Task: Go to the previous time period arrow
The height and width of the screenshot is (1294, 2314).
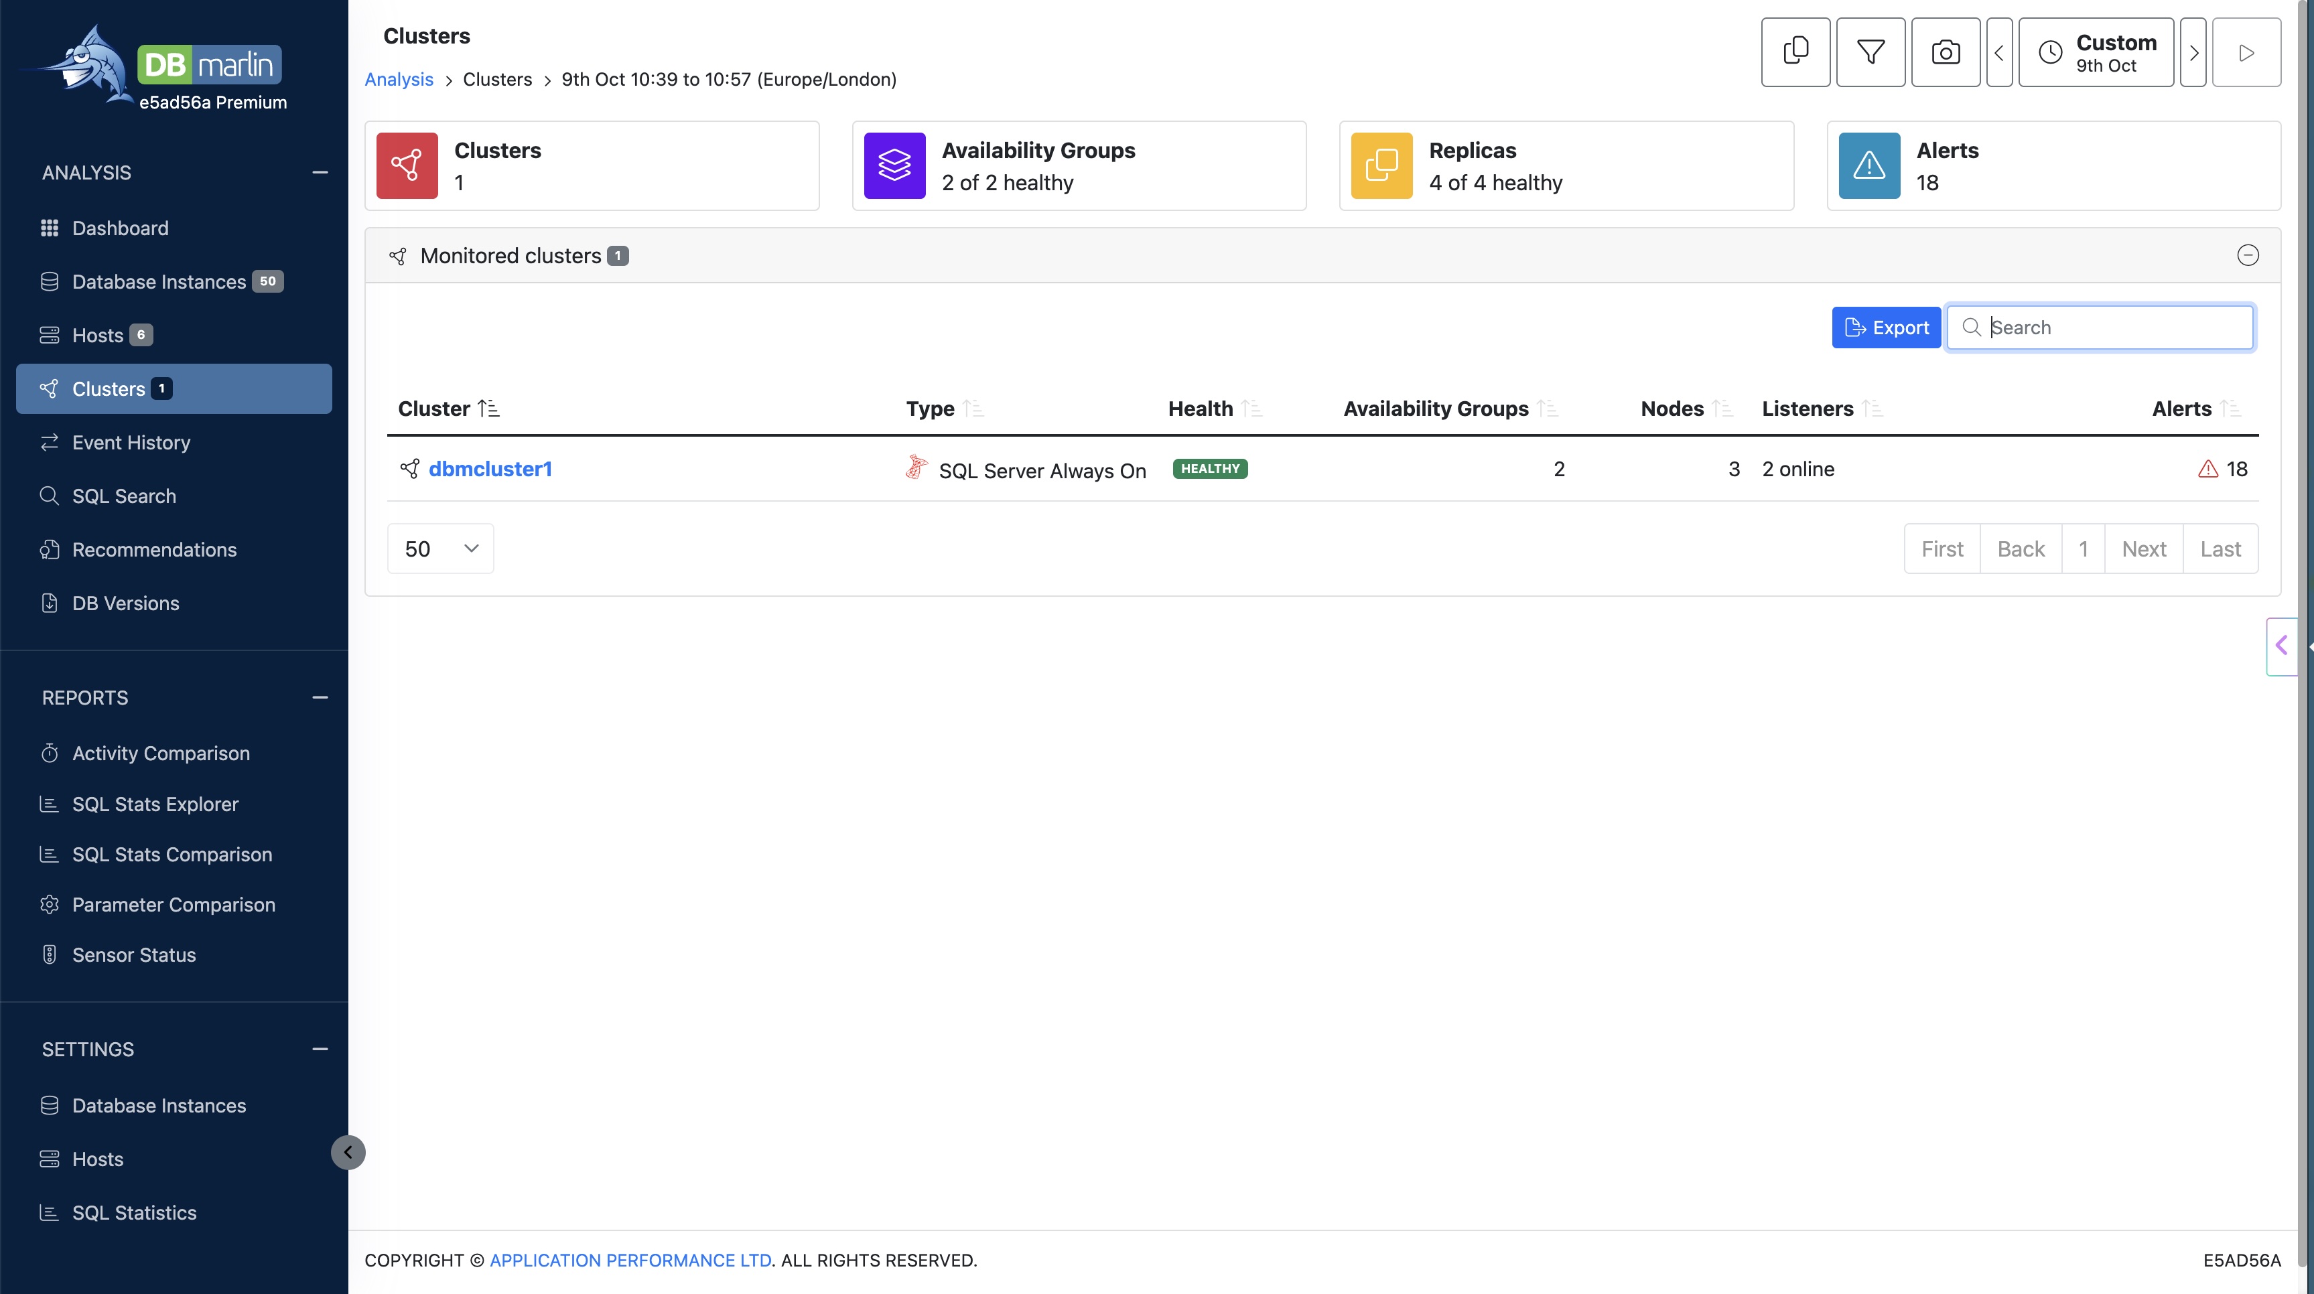Action: 1998,52
